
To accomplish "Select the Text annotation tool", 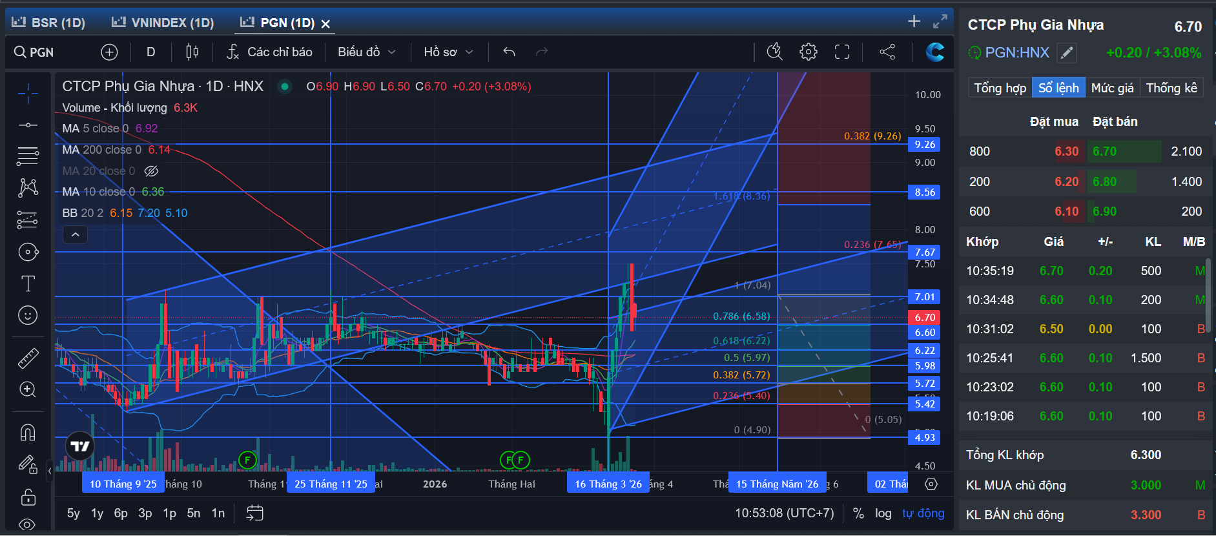I will click(28, 283).
